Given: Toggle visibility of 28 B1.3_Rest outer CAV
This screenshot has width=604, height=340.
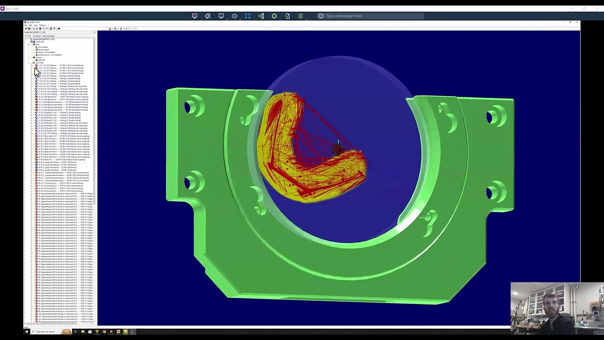Looking at the screenshot, I should coord(34,136).
